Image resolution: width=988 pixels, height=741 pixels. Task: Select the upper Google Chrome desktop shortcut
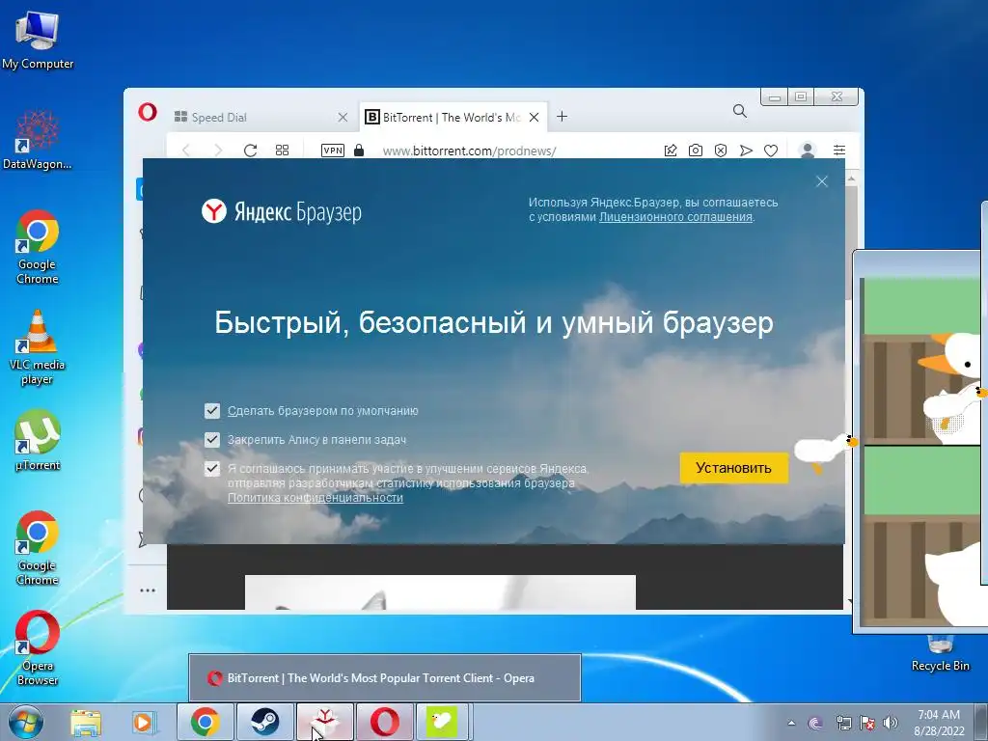(x=38, y=246)
